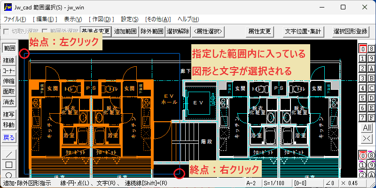The height and width of the screenshot is (188, 376).
Task: Toggle the 範囲外選択 checkbox
Action: [45, 31]
